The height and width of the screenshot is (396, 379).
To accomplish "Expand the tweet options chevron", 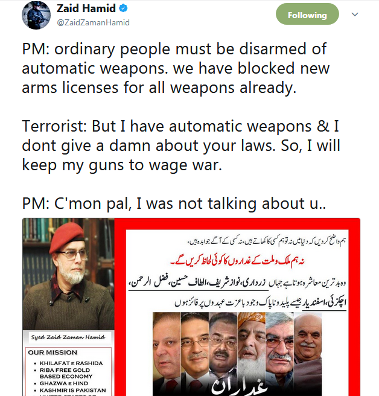I will click(x=355, y=14).
